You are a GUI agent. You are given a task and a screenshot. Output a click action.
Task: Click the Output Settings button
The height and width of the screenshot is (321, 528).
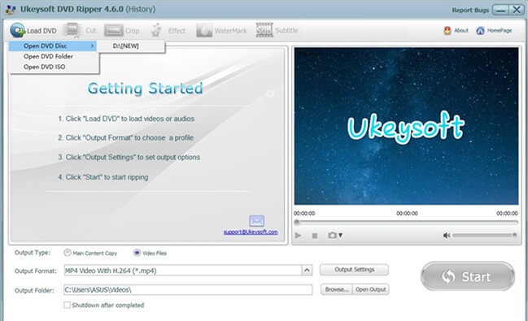pyautogui.click(x=354, y=270)
